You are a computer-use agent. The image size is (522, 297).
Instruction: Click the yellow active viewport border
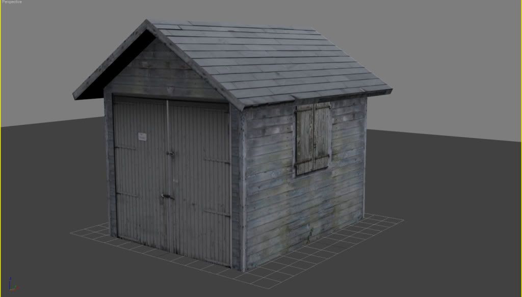tap(520, 153)
